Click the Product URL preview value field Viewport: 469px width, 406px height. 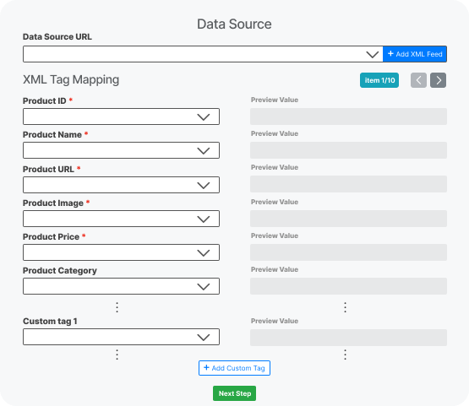pyautogui.click(x=348, y=184)
